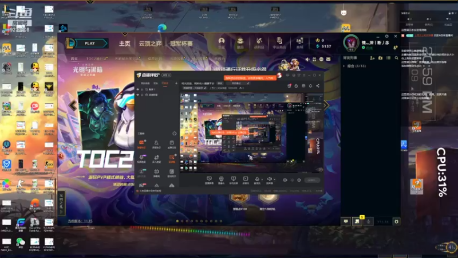The height and width of the screenshot is (258, 458).
Task: Select the orange underlined scene tab in streaming app
Action: (165, 83)
